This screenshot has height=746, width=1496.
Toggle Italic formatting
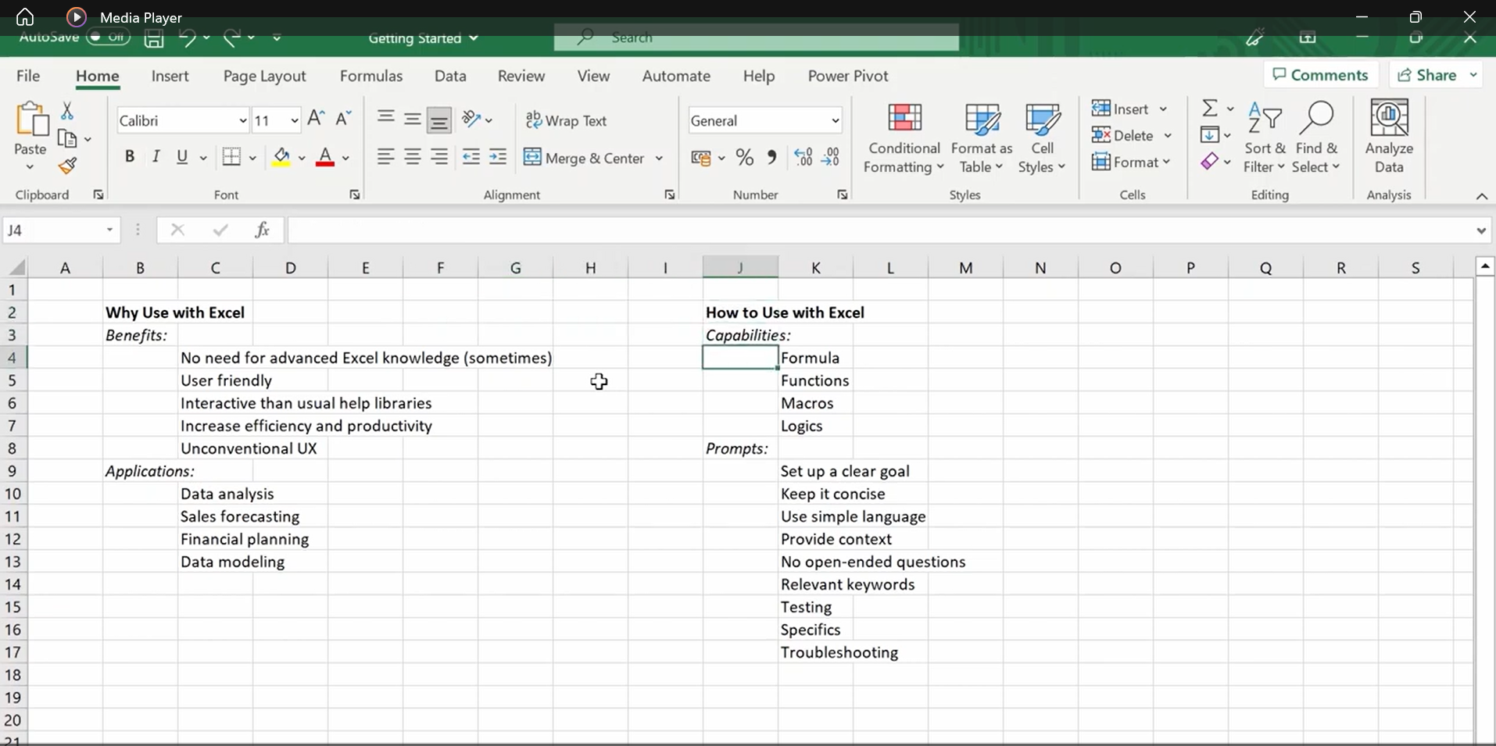point(156,157)
